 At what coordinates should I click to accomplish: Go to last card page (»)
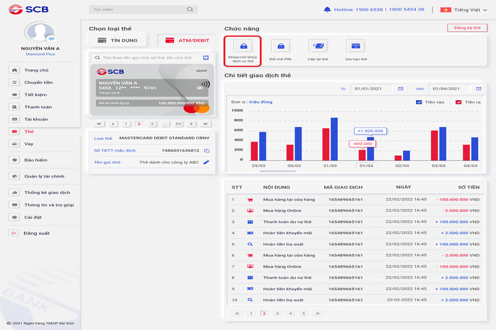(206, 124)
